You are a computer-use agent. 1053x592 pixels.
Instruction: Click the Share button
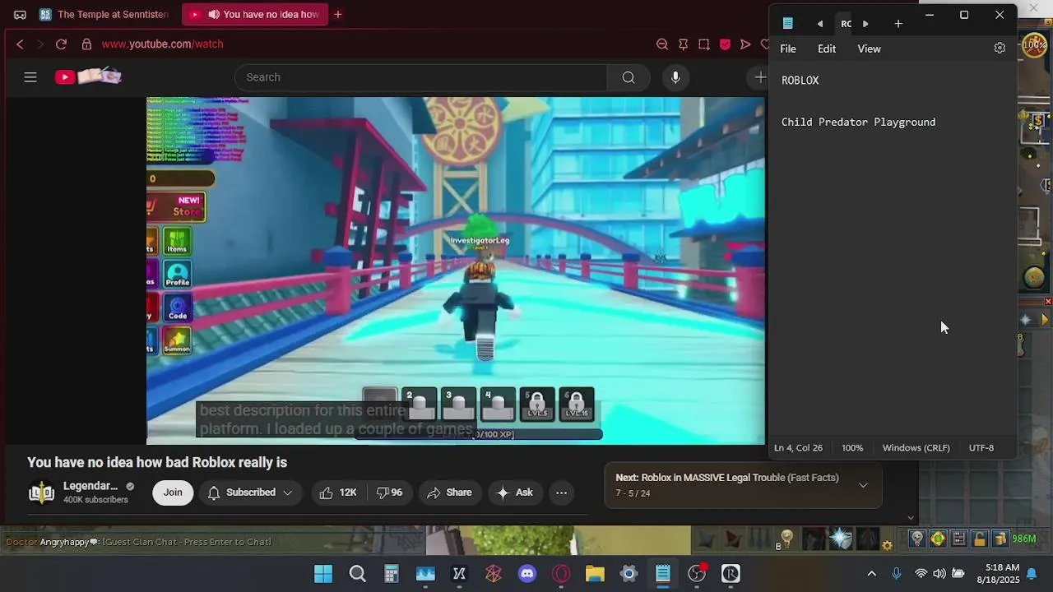coord(449,493)
